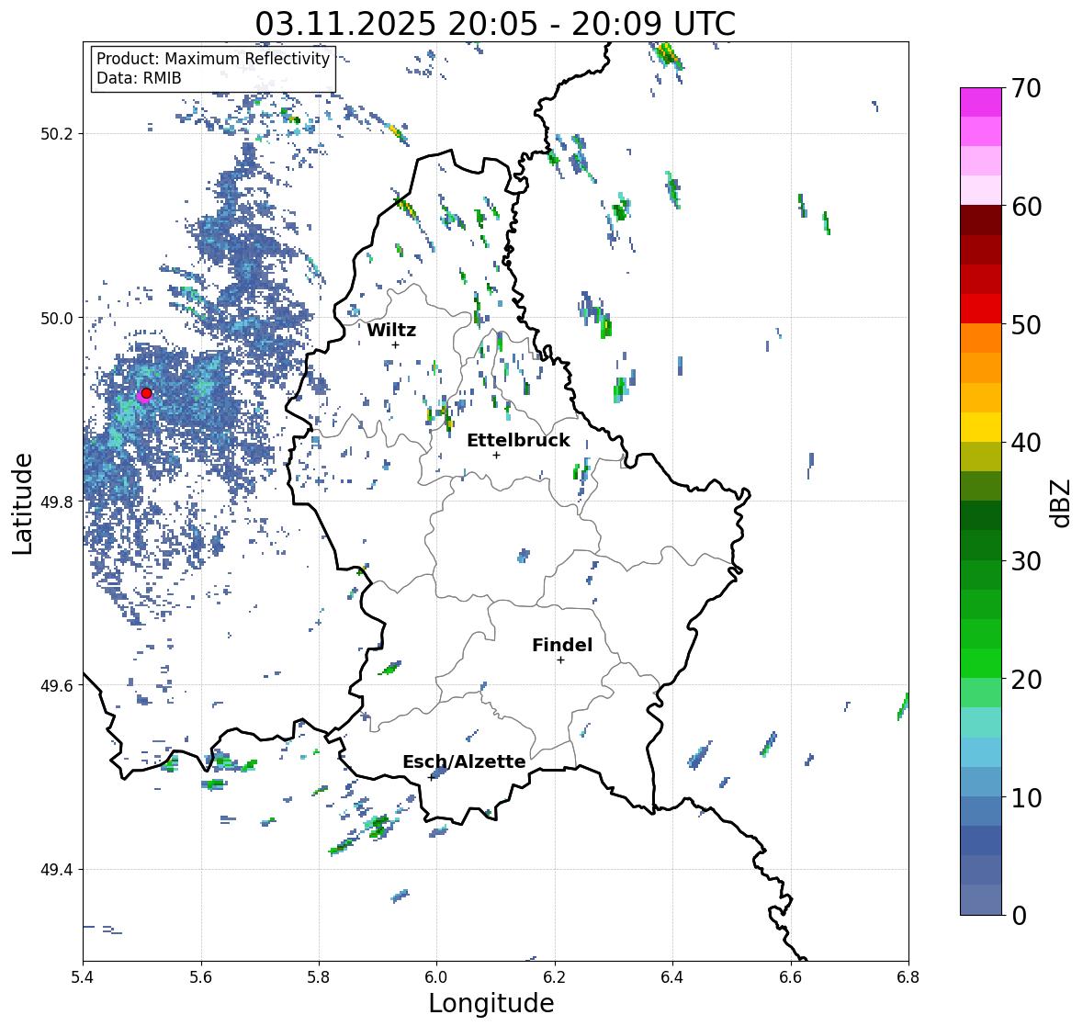
Task: Click the 5.8 longitude tick label
Action: point(319,976)
